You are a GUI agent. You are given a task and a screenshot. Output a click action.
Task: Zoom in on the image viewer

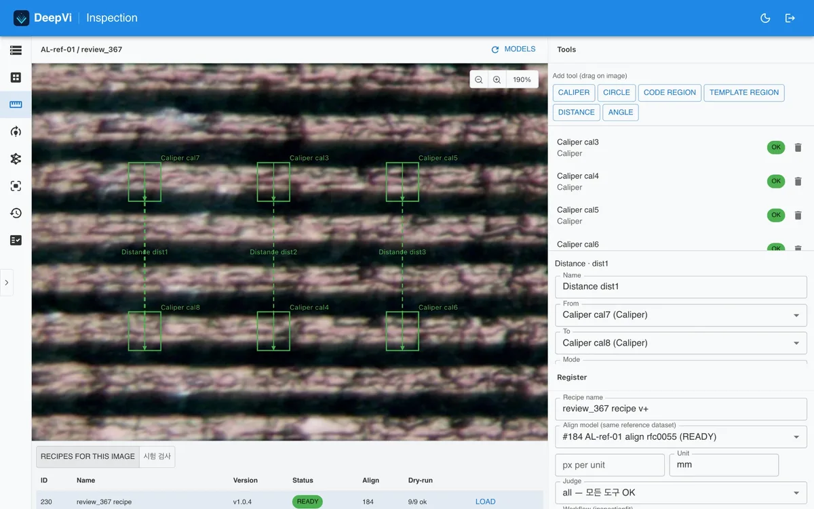tap(497, 79)
